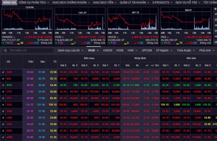Select HDB ticker symbol
This screenshot has width=217, height=141.
coord(9,118)
